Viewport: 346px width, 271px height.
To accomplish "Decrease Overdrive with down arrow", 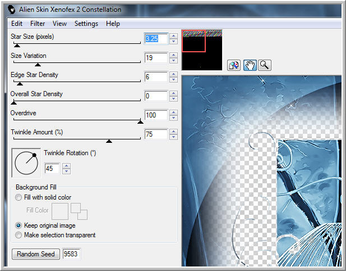I will tap(174, 118).
